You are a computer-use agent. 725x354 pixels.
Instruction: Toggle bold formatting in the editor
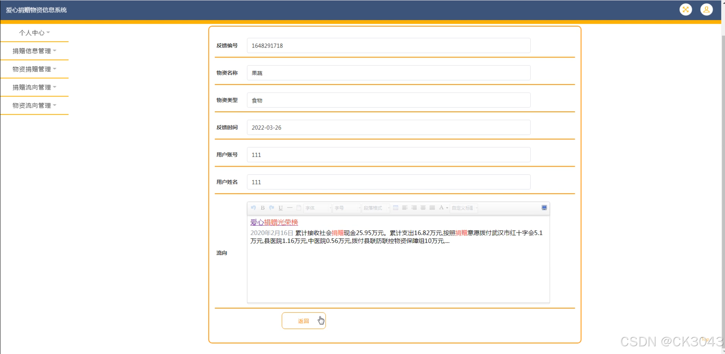pyautogui.click(x=262, y=208)
